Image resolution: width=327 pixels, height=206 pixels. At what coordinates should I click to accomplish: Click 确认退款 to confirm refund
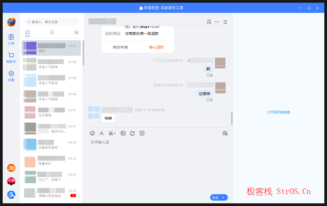pyautogui.click(x=156, y=47)
